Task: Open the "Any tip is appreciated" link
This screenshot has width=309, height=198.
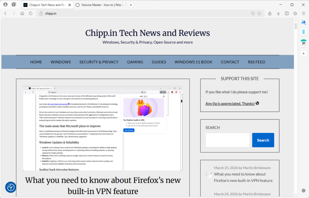Action: [230, 103]
